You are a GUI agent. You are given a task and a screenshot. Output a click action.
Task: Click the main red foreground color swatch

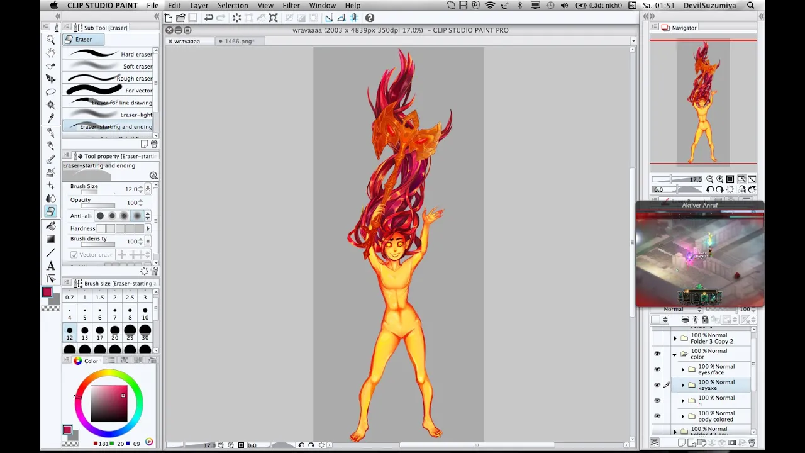47,292
